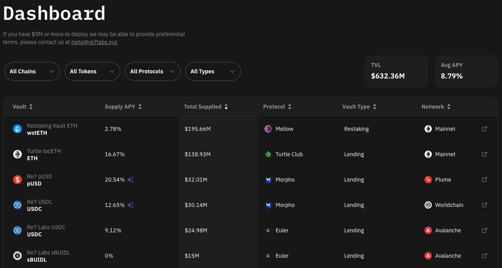Open the All Protocols dropdown
This screenshot has height=268, width=502.
coord(153,71)
